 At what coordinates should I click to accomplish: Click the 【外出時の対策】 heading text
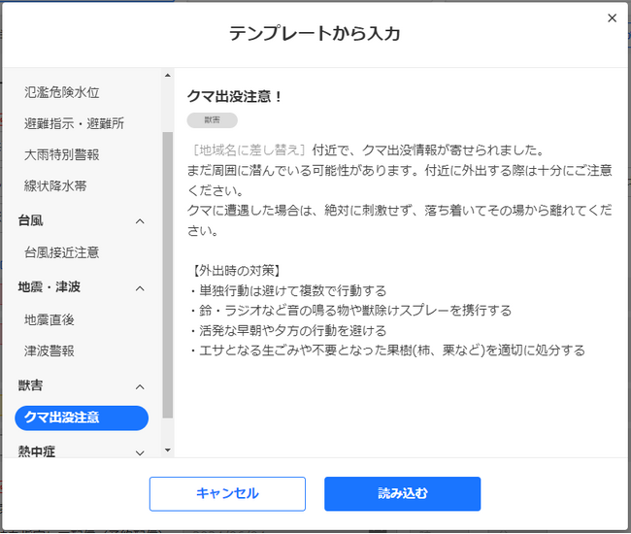click(x=236, y=271)
